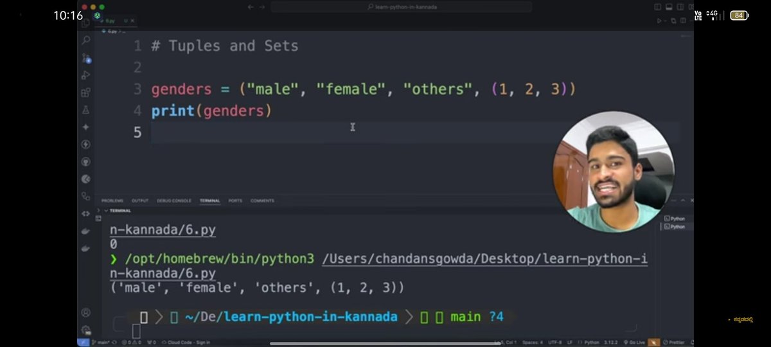Open the Run and Debug view

click(x=86, y=75)
